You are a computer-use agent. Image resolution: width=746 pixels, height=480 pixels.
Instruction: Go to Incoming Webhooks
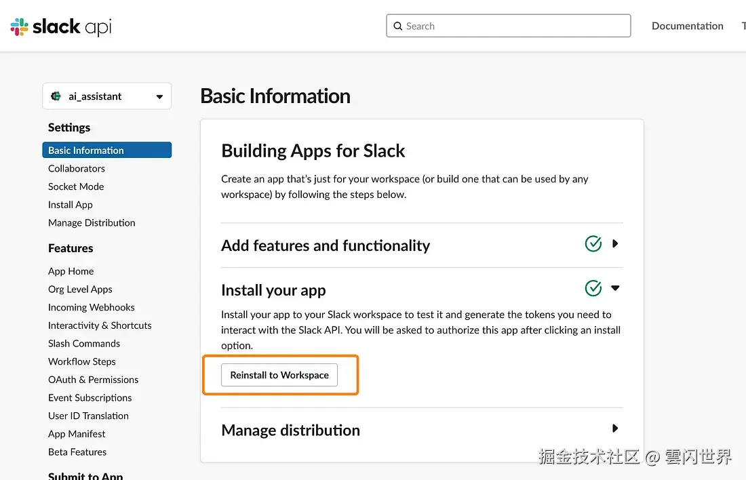pyautogui.click(x=92, y=307)
